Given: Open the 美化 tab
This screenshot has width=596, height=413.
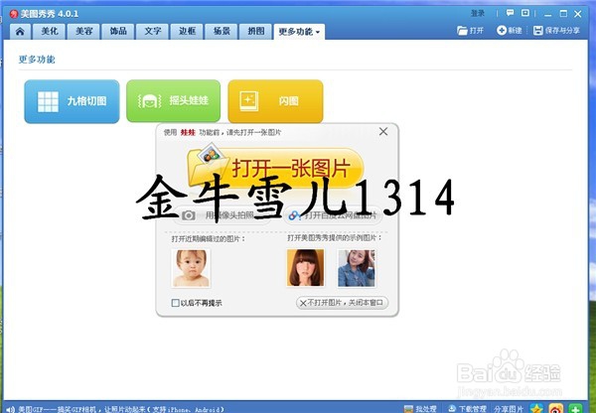Looking at the screenshot, I should coord(50,32).
